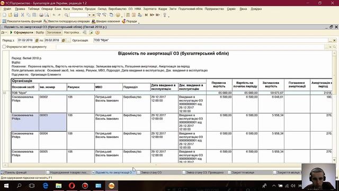The width and height of the screenshot is (339, 191).
Task: Open the Податковий облік menu
Action: pyautogui.click(x=191, y=9)
